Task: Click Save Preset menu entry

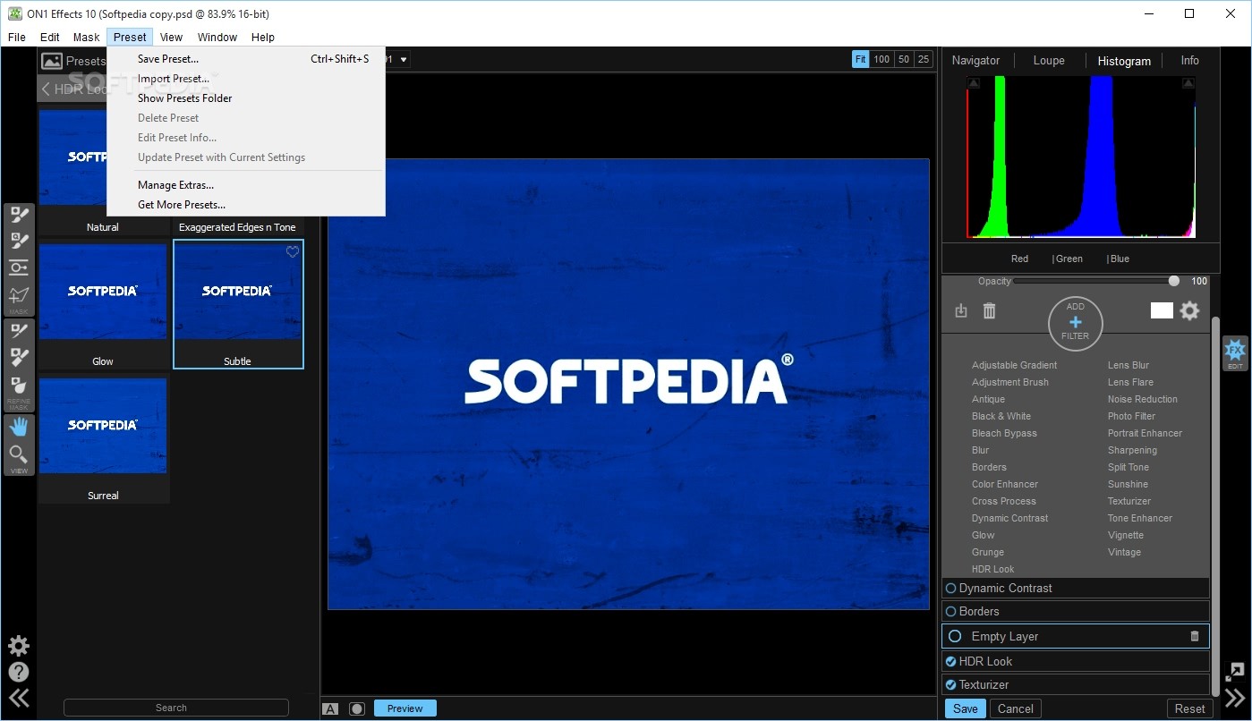Action: (x=168, y=59)
